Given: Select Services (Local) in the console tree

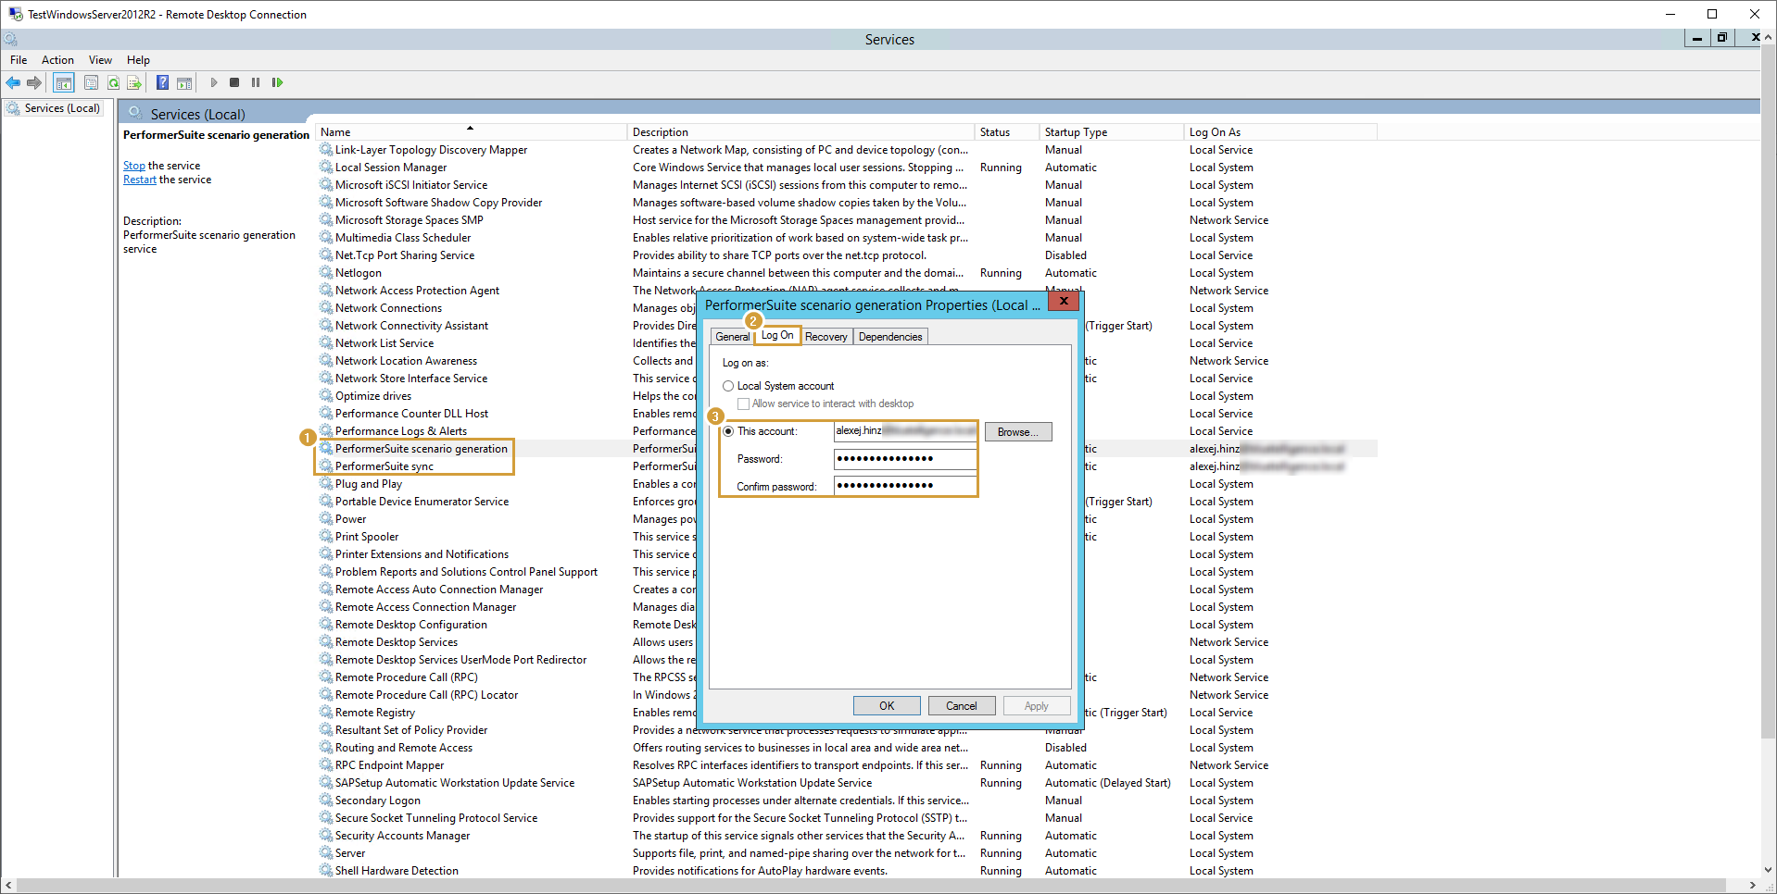Looking at the screenshot, I should pos(61,109).
